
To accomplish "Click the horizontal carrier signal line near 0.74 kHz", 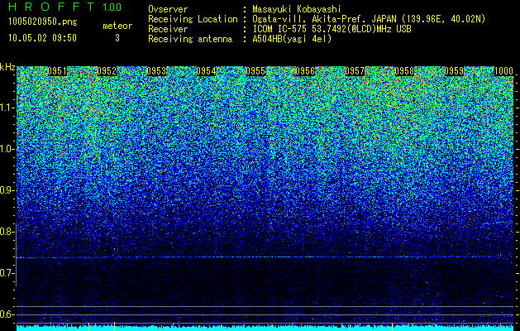I will (x=265, y=257).
